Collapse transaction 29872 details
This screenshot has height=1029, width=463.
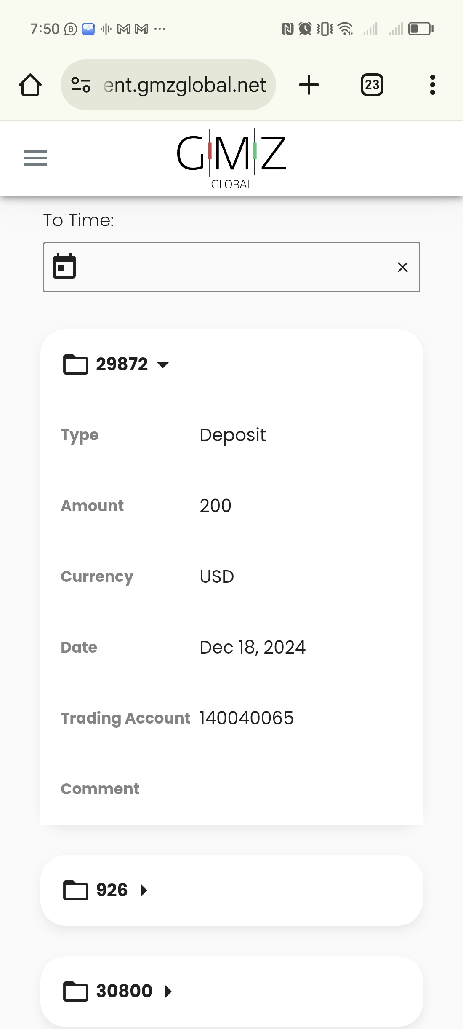pyautogui.click(x=162, y=364)
